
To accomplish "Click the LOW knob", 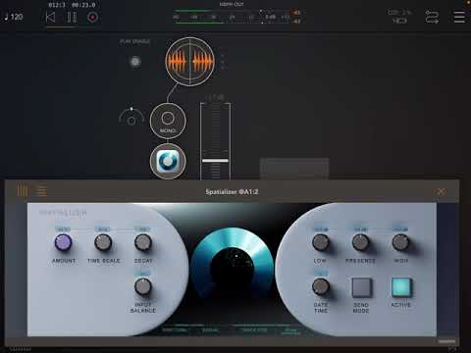I will 321,242.
